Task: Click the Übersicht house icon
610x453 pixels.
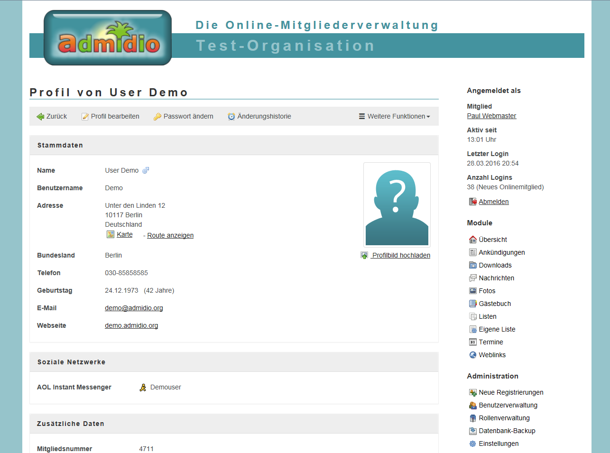Action: (x=472, y=240)
